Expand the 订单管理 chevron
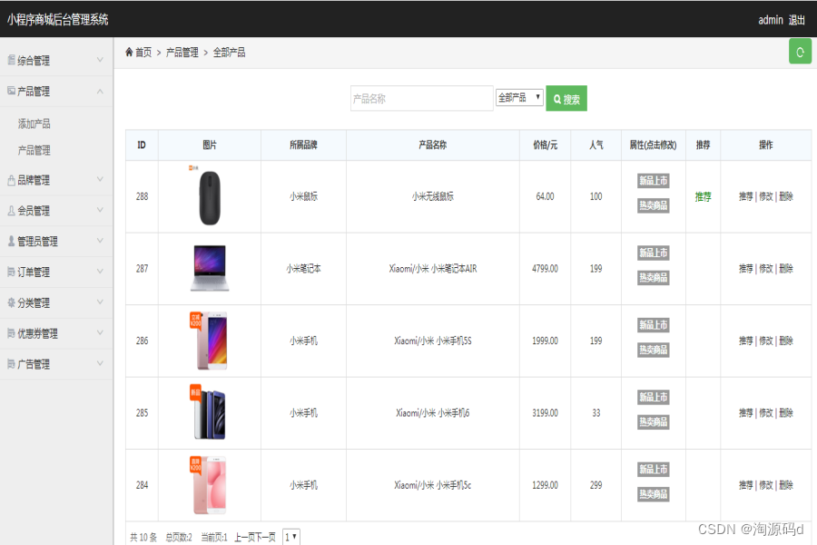The width and height of the screenshot is (817, 545). click(100, 272)
